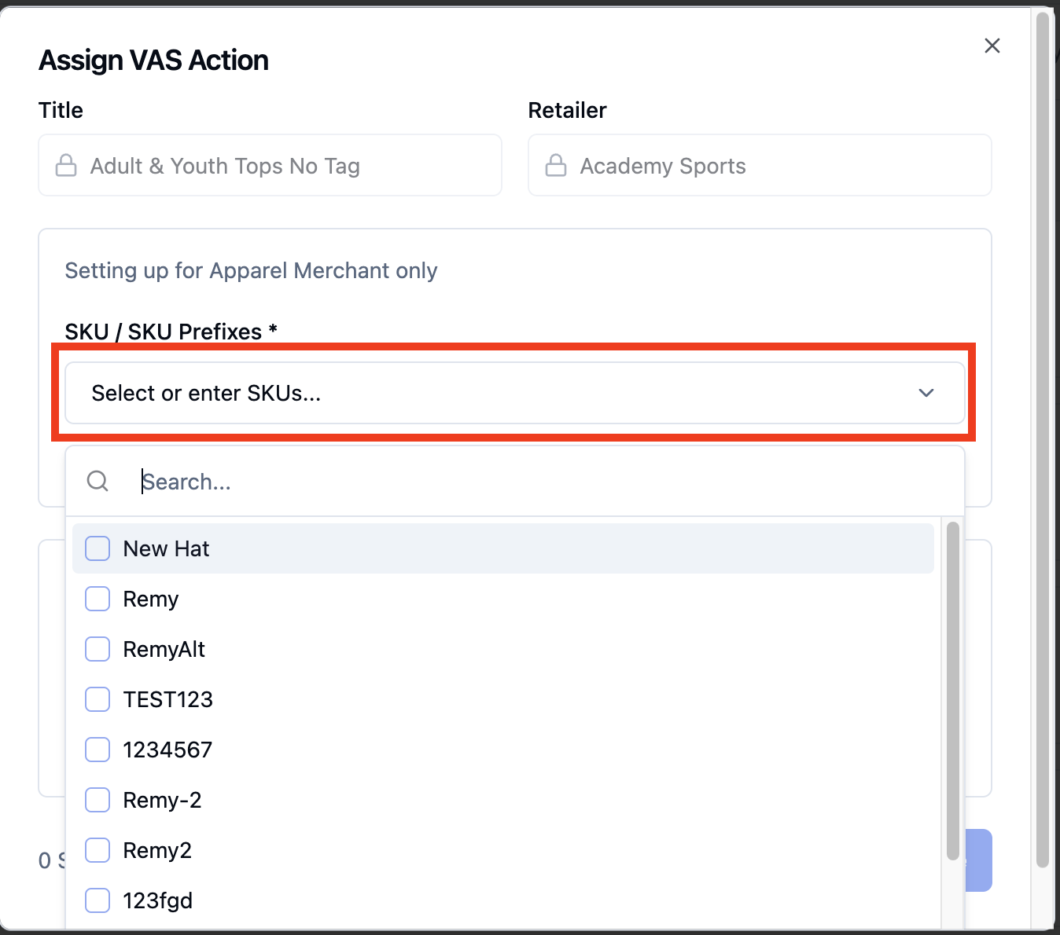This screenshot has height=935, width=1060.
Task: Click the New Hat option text
Action: point(166,548)
